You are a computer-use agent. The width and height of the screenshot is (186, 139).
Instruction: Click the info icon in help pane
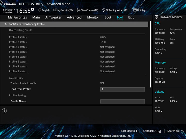pyautogui.click(x=4, y=111)
